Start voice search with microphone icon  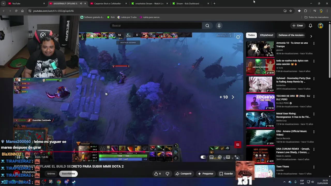tap(219, 26)
